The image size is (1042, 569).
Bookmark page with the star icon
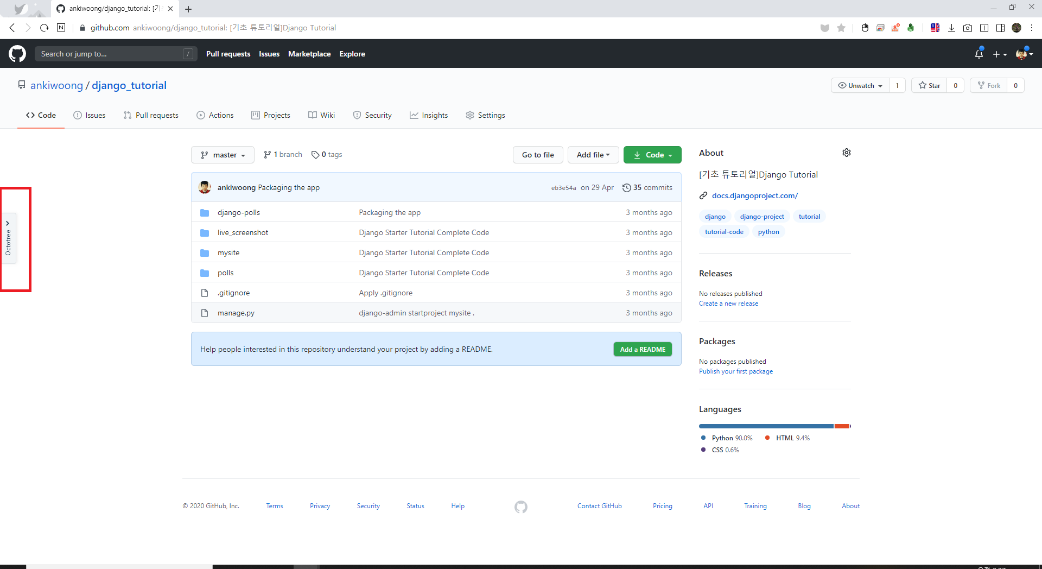(x=841, y=28)
